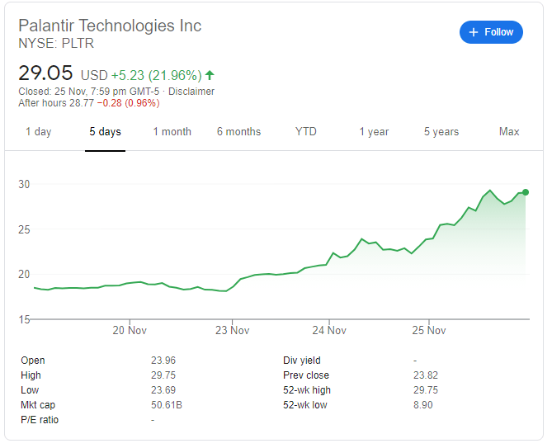Switch to the 1 month range
Viewport: 552px width, 448px height.
click(x=172, y=132)
